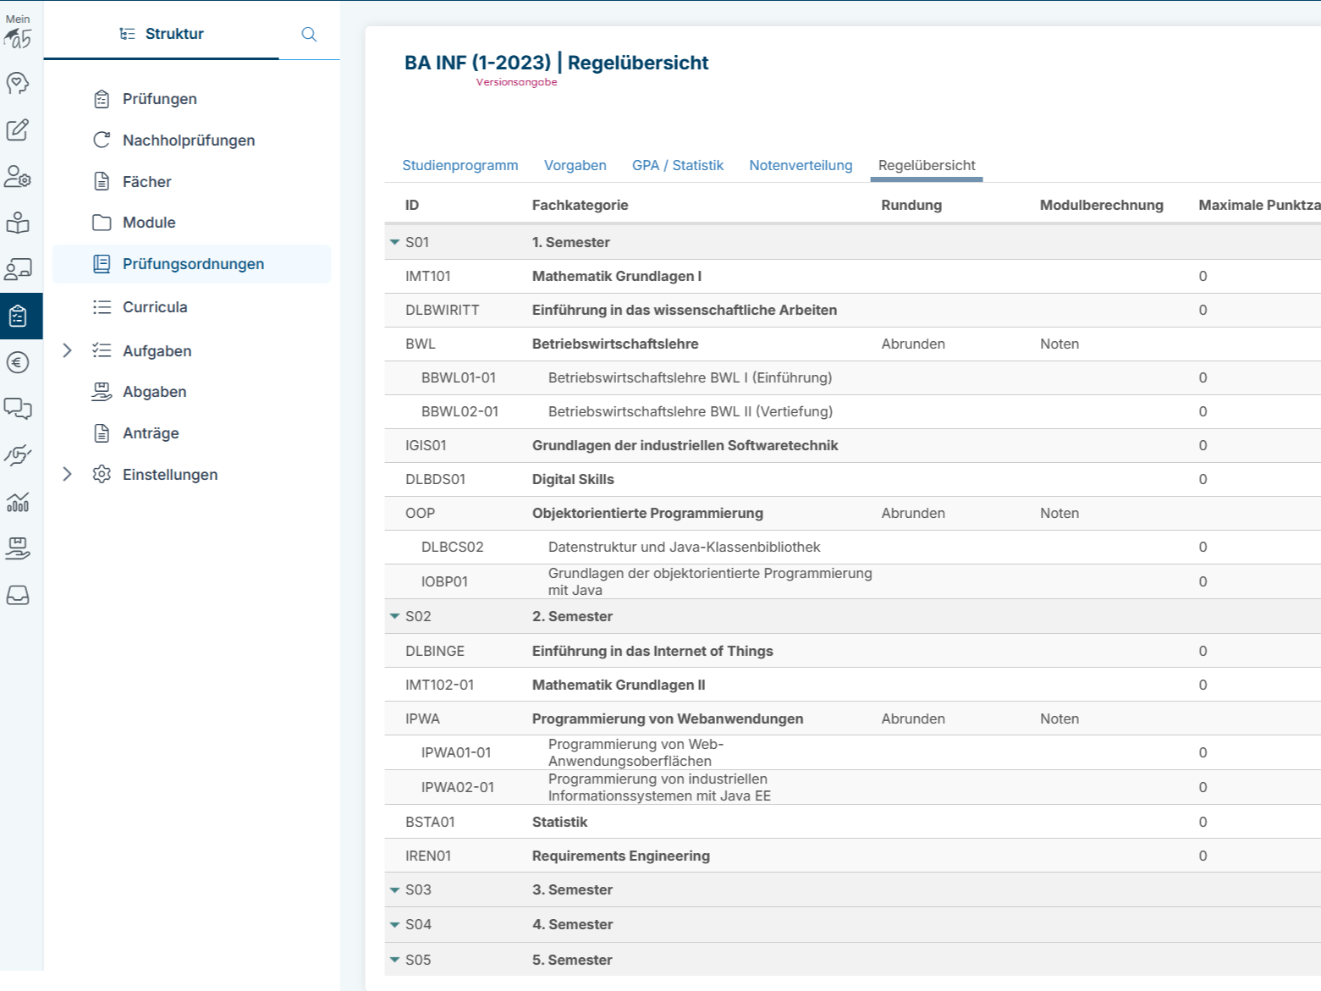Open the user-with-gear administration icon
The width and height of the screenshot is (1321, 991).
(19, 179)
